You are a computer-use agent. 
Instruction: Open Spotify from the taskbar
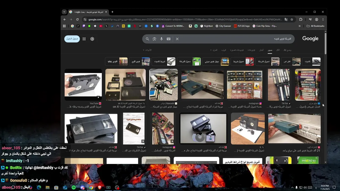click(x=74, y=188)
